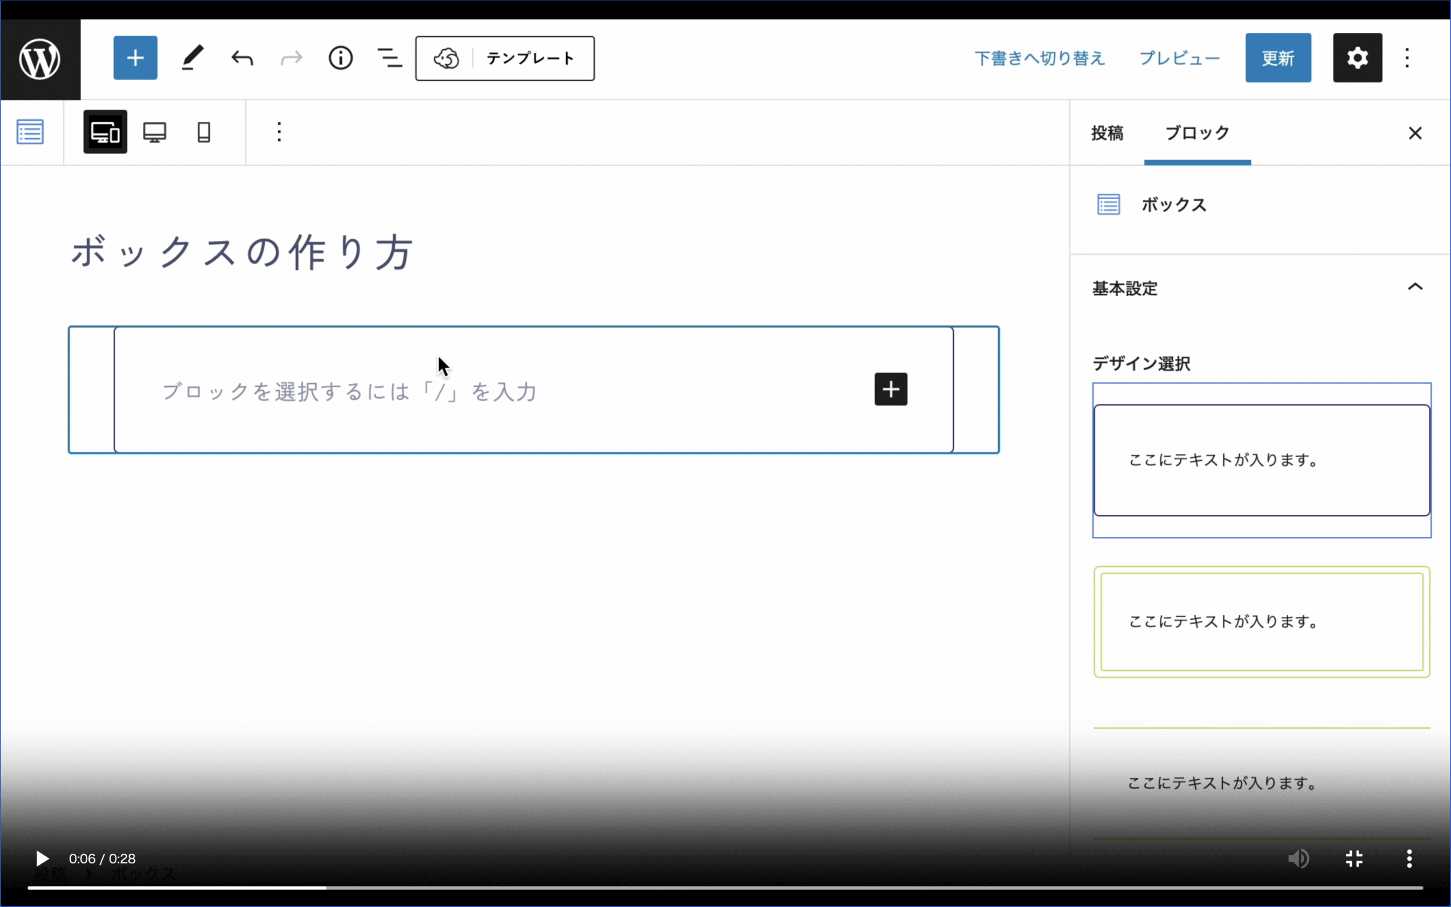Viewport: 1451px width, 907px height.
Task: Switch to the 投稿 tab
Action: 1107,133
